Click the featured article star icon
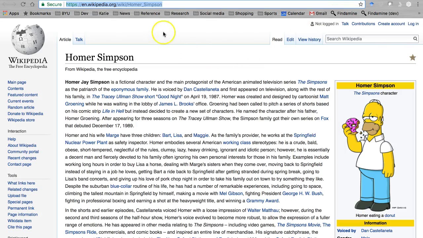The height and width of the screenshot is (238, 423). pos(412,58)
